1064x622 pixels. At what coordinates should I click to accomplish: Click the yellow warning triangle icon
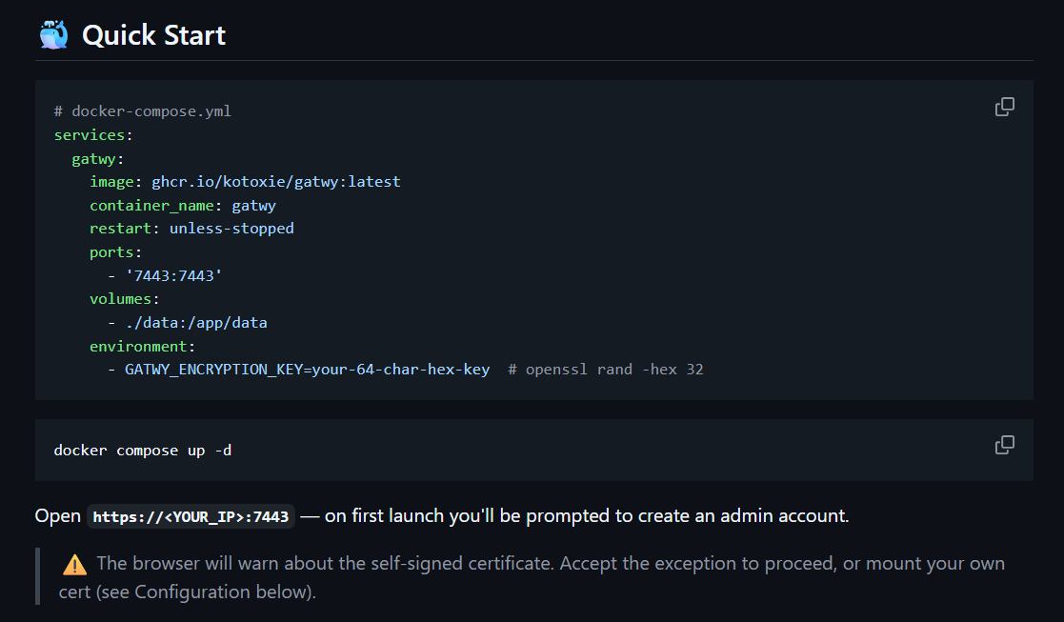(72, 563)
